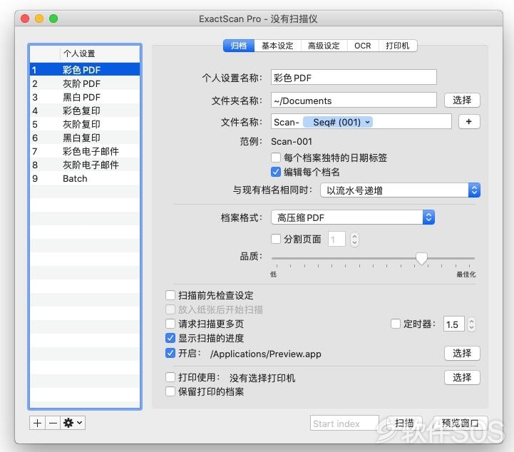
Task: Click the 文件夹名称 ~/Documents field
Action: 354,100
